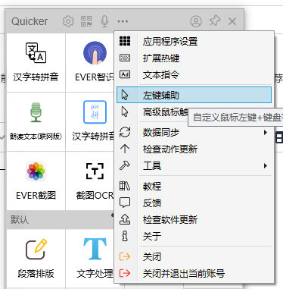Viewport: 283px width, 289px height.
Task: Select 文本指令 menu entry
Action: pos(194,74)
